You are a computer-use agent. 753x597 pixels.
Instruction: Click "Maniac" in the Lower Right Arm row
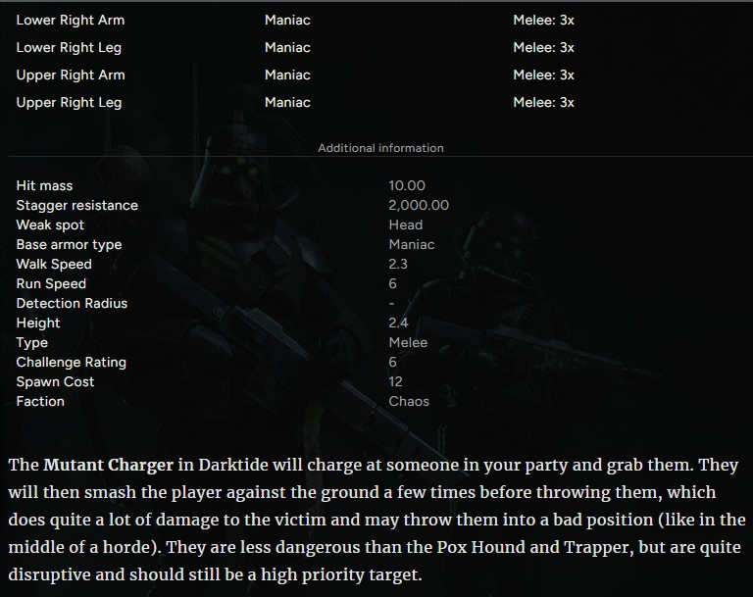[287, 20]
